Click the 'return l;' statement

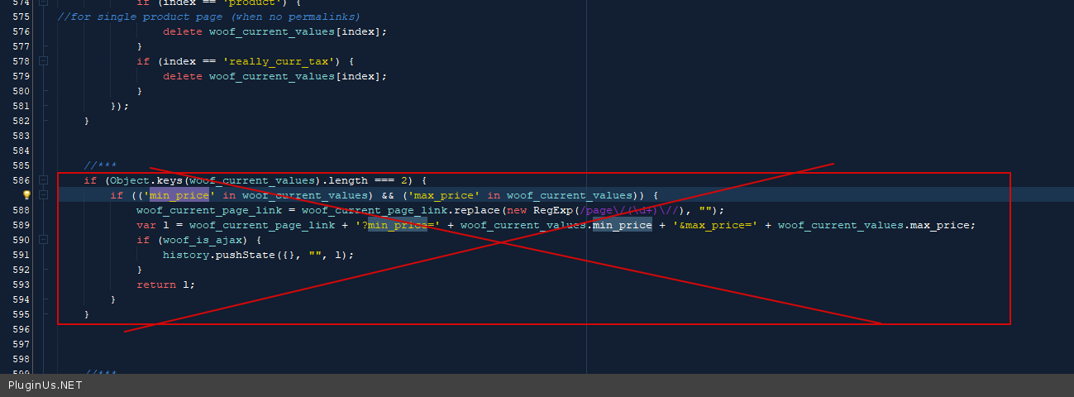tap(166, 285)
